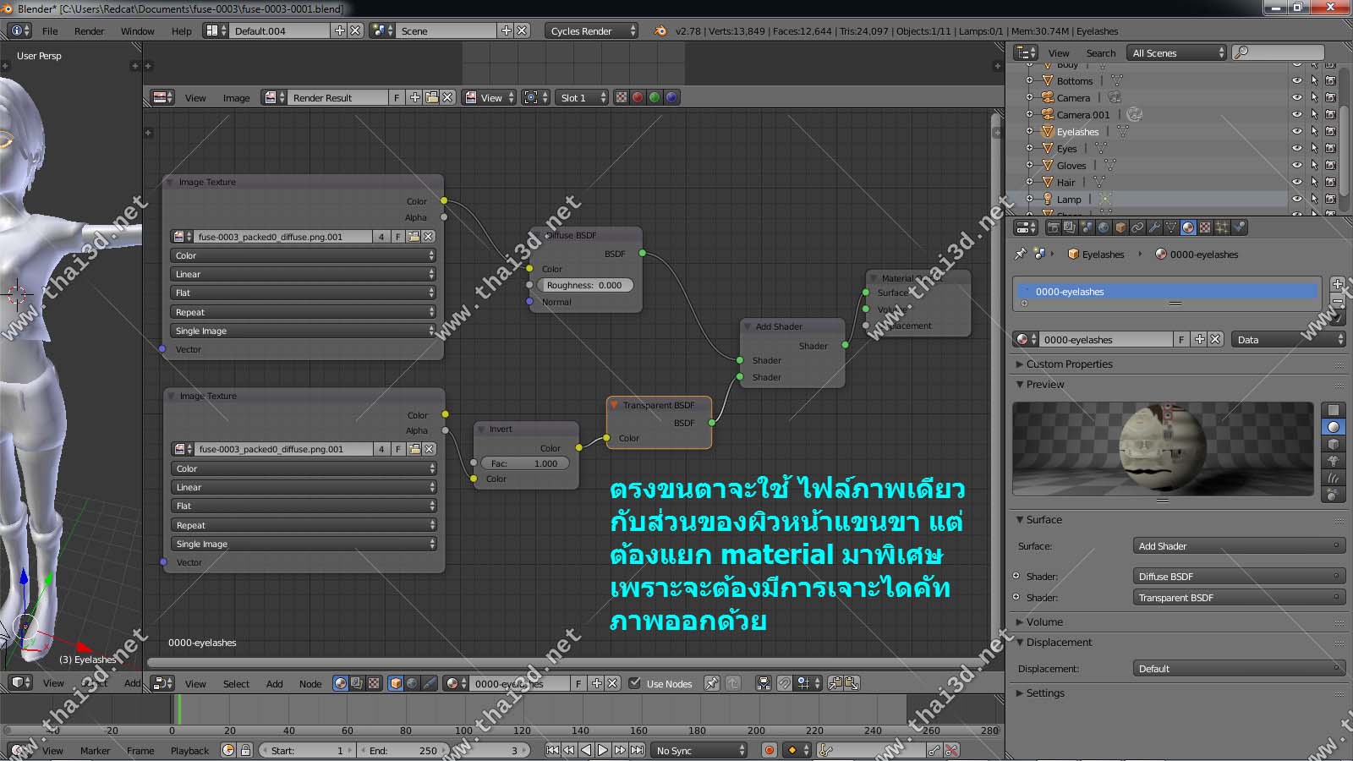The image size is (1353, 761).
Task: Click the Default displacement button
Action: tap(1239, 668)
